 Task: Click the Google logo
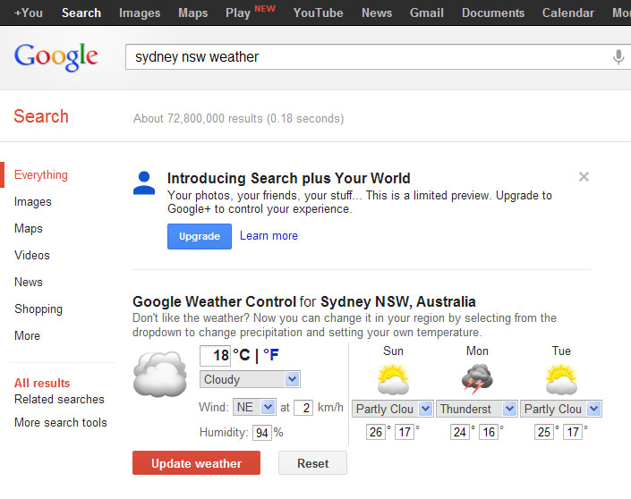[x=55, y=56]
